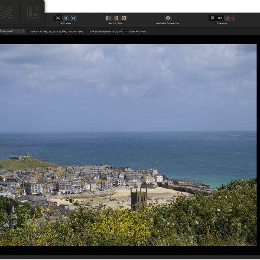The width and height of the screenshot is (260, 260).
Task: Open the Embedded profile dropdown
Action: point(12,31)
